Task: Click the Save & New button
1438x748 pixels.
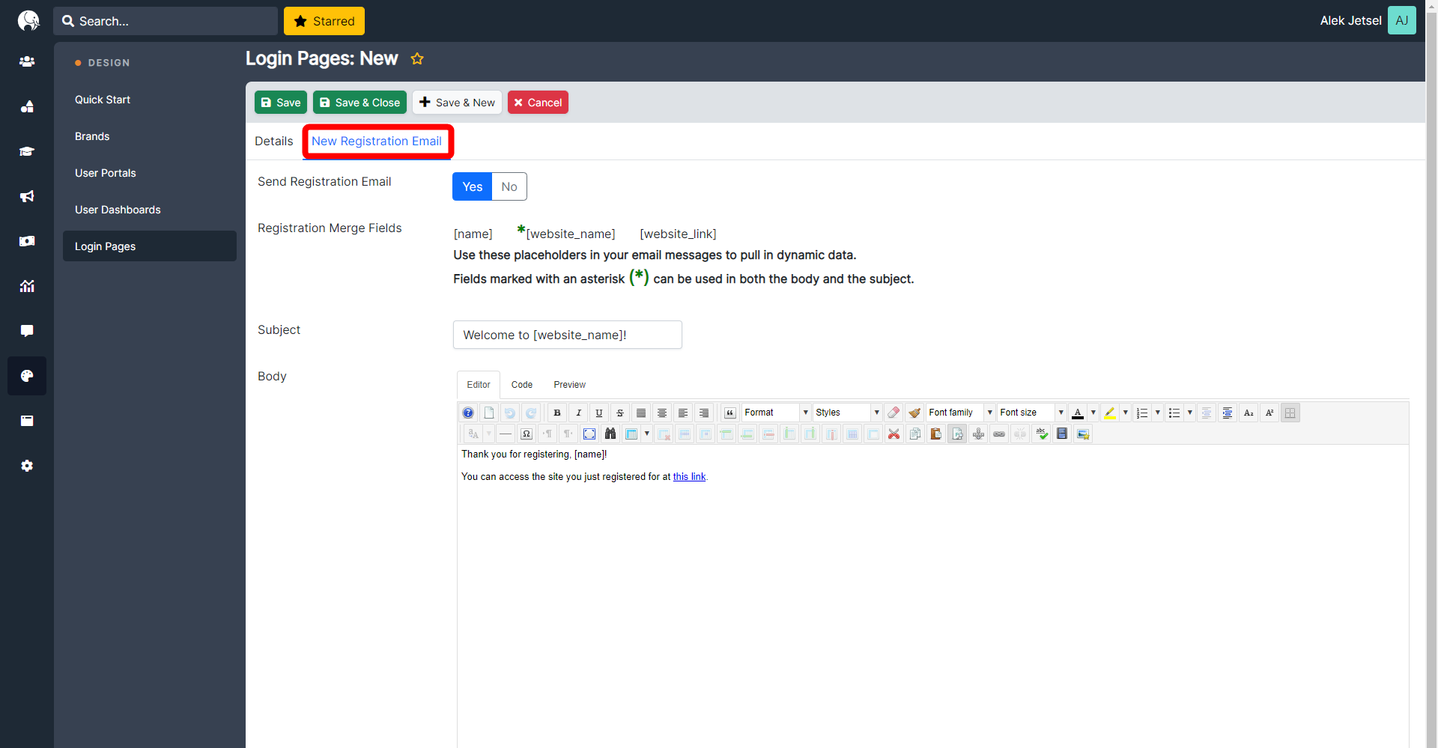Action: tap(457, 103)
